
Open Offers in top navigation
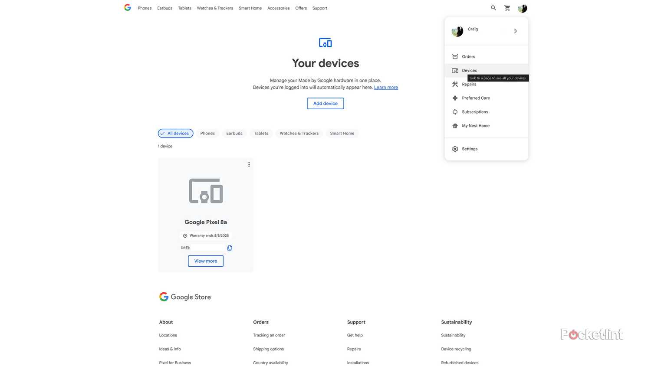(301, 8)
